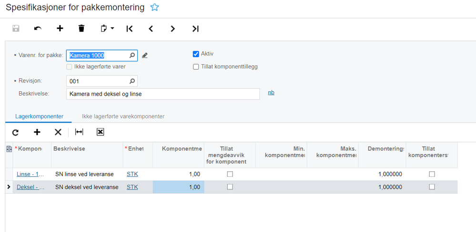Open the Deksel component link

pos(30,187)
